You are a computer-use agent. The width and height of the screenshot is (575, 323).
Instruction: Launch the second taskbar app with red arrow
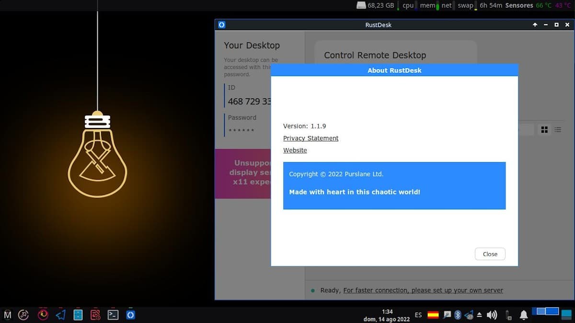tap(23, 315)
